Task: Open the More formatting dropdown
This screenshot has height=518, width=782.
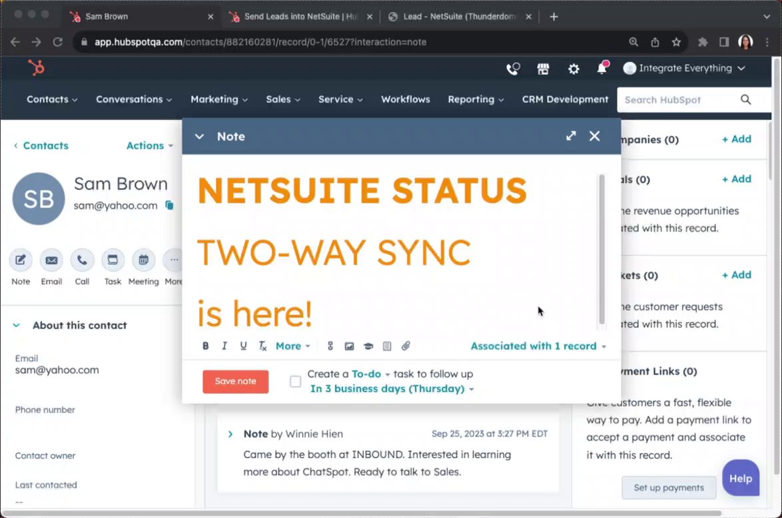Action: point(293,346)
